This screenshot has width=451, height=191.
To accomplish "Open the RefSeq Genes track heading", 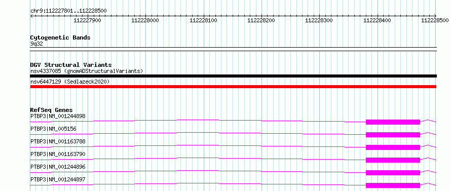I will [52, 110].
